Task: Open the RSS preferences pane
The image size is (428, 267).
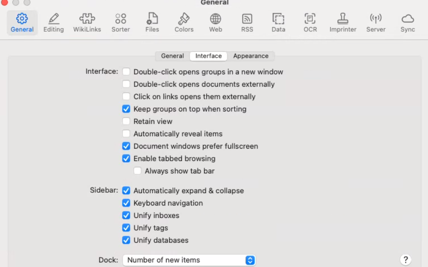Action: 247,22
